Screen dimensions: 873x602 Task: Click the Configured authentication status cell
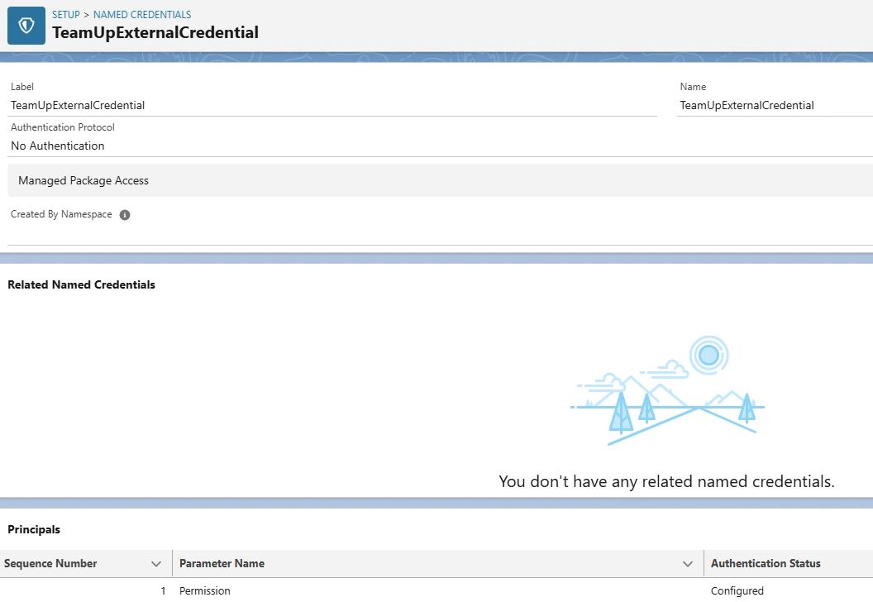point(737,590)
